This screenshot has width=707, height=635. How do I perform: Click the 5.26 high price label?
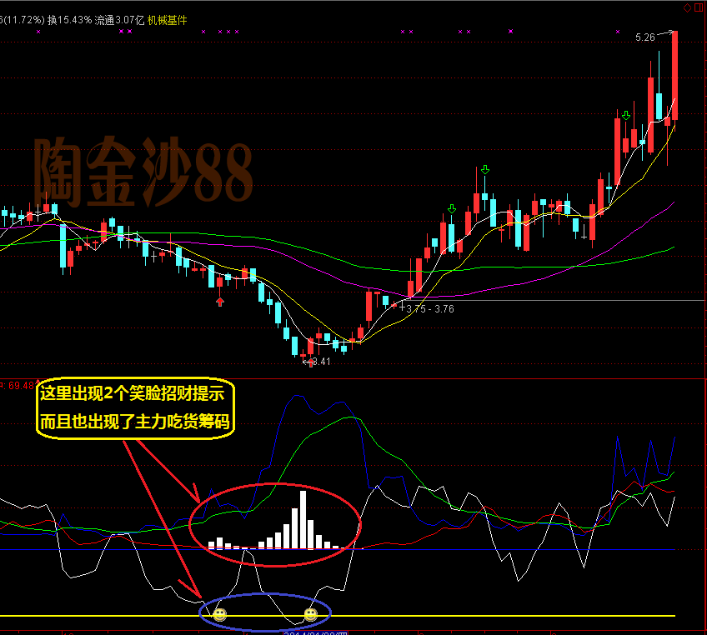(644, 37)
